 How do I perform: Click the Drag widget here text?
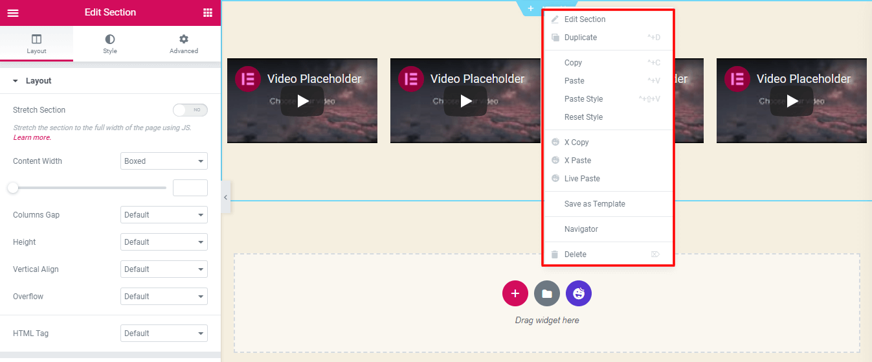[547, 321]
